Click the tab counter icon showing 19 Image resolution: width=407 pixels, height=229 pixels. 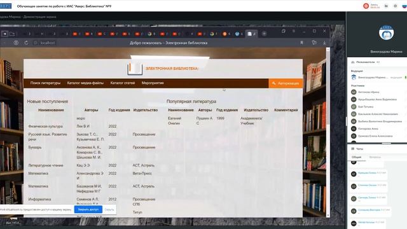pyautogui.click(x=4, y=34)
